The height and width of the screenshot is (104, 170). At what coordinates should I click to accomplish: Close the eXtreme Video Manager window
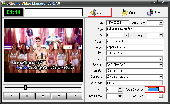click(163, 2)
